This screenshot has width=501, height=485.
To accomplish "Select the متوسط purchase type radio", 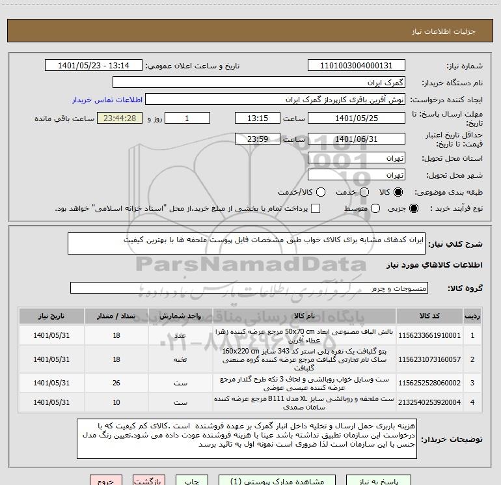I will coord(375,208).
